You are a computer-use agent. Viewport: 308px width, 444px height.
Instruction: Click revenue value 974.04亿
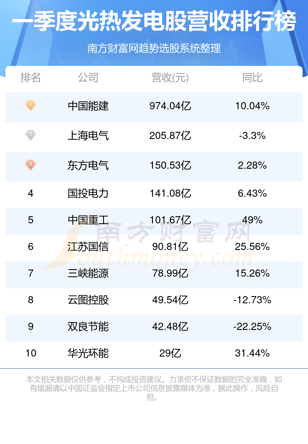tap(170, 106)
